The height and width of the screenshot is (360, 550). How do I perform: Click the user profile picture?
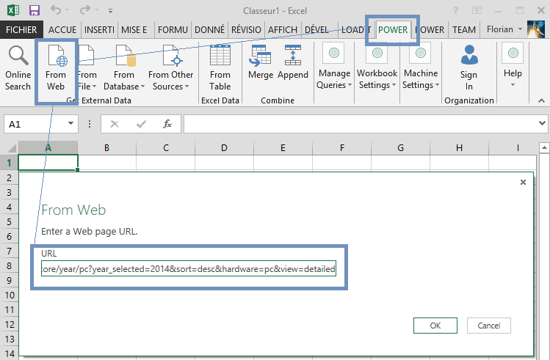[535, 29]
